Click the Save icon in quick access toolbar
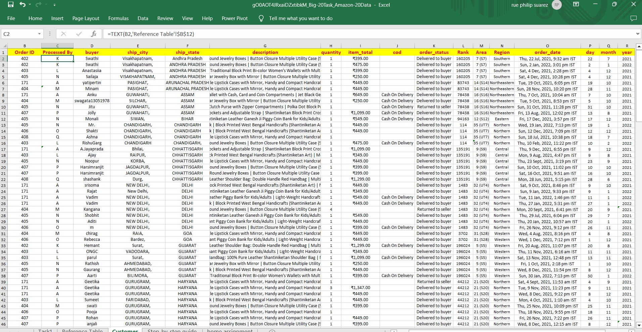The image size is (642, 332). (11, 5)
